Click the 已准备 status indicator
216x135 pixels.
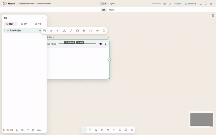point(178,4)
